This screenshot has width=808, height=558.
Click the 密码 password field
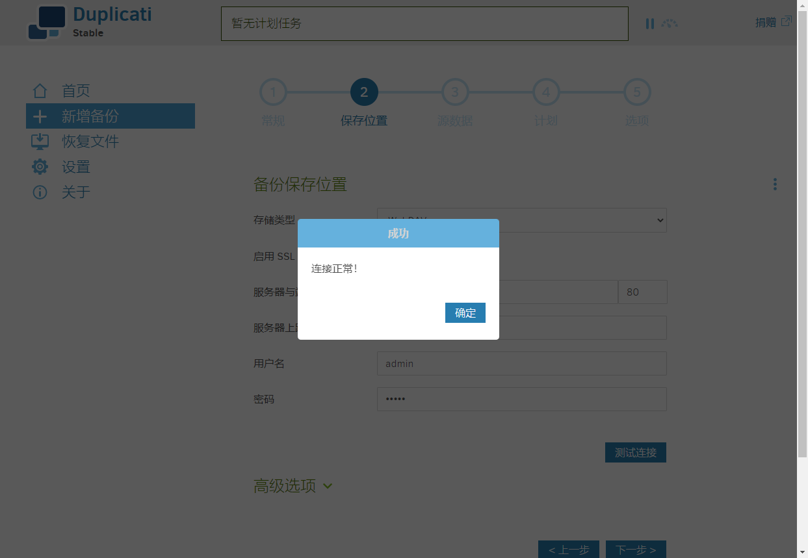522,399
